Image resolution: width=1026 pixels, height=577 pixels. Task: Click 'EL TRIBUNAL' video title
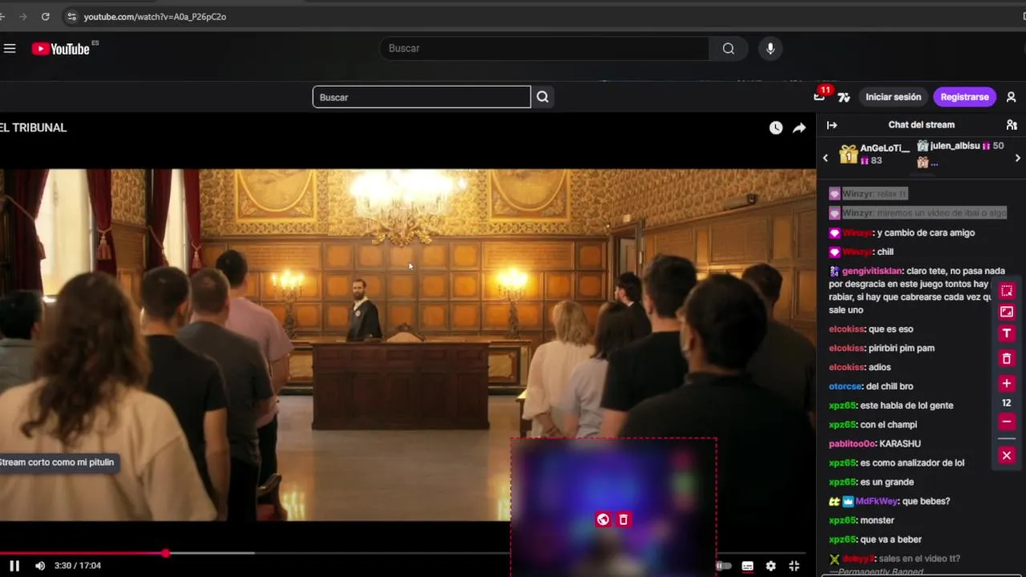[x=33, y=127]
